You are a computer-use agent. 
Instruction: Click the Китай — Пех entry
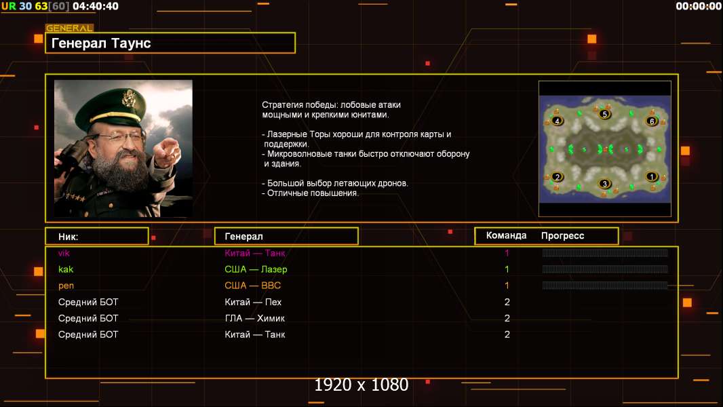pyautogui.click(x=253, y=302)
